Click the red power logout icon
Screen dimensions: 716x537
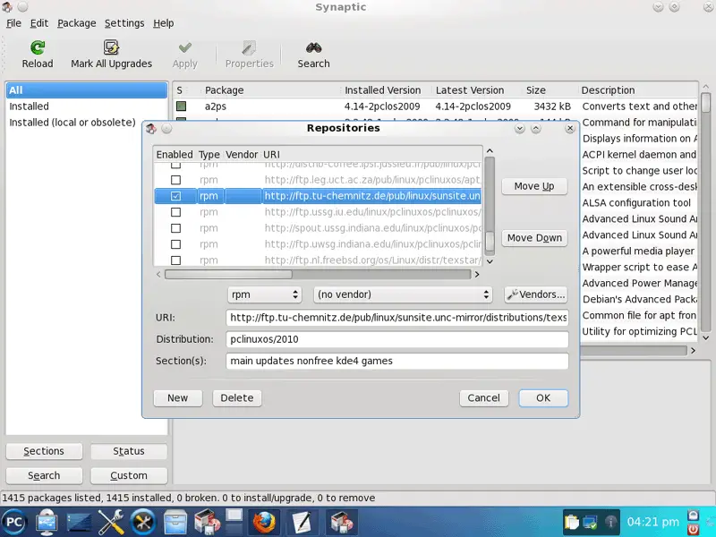693,530
